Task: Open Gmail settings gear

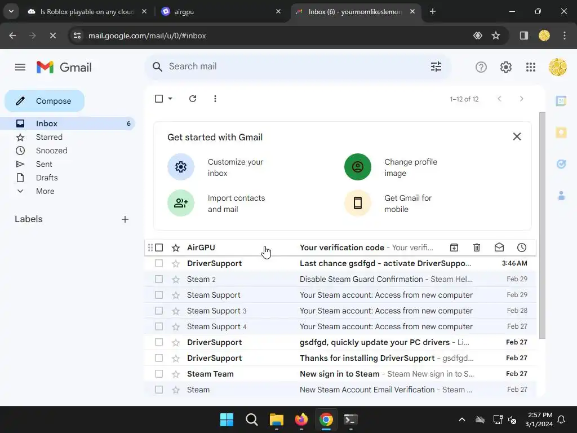Action: point(506,67)
